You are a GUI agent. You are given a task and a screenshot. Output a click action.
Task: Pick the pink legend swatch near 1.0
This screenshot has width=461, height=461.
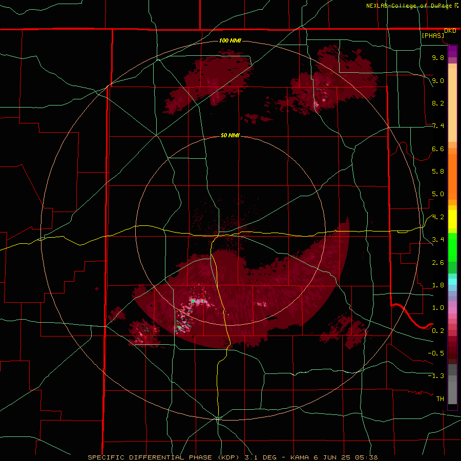pos(452,310)
